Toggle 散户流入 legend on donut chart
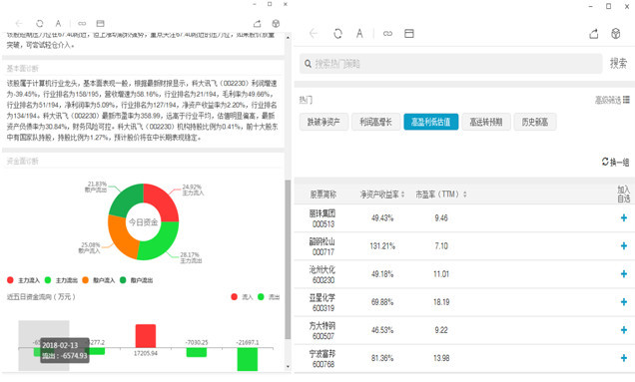The width and height of the screenshot is (635, 382). (99, 280)
